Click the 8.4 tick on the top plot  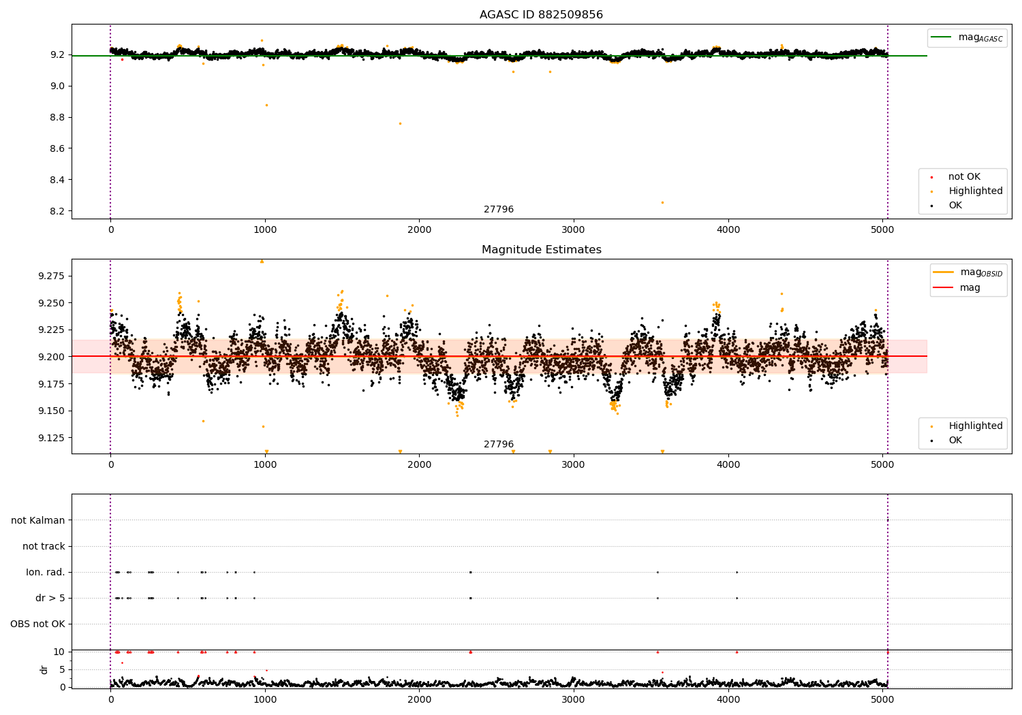coord(57,180)
